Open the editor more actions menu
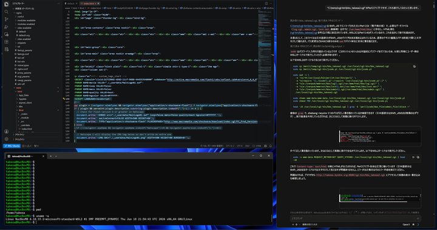Screen dimensions: 437x230 click(271, 4)
